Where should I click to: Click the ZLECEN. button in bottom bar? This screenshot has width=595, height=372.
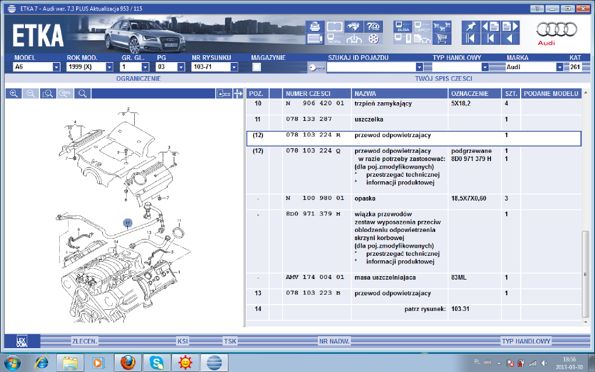[85, 341]
